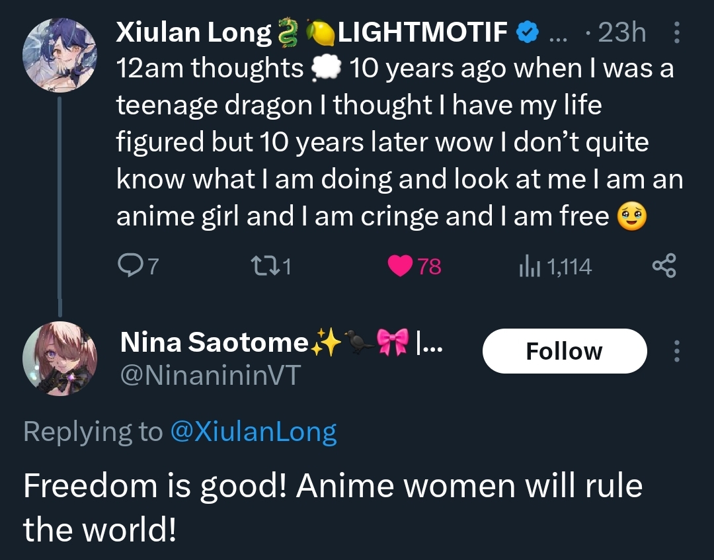Open Nina Saotome's profile avatar
Viewport: 714px width, 560px height.
pyautogui.click(x=60, y=359)
